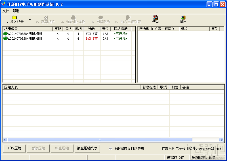
Task: Click the 压缩列表 column header
Action: tap(72, 87)
